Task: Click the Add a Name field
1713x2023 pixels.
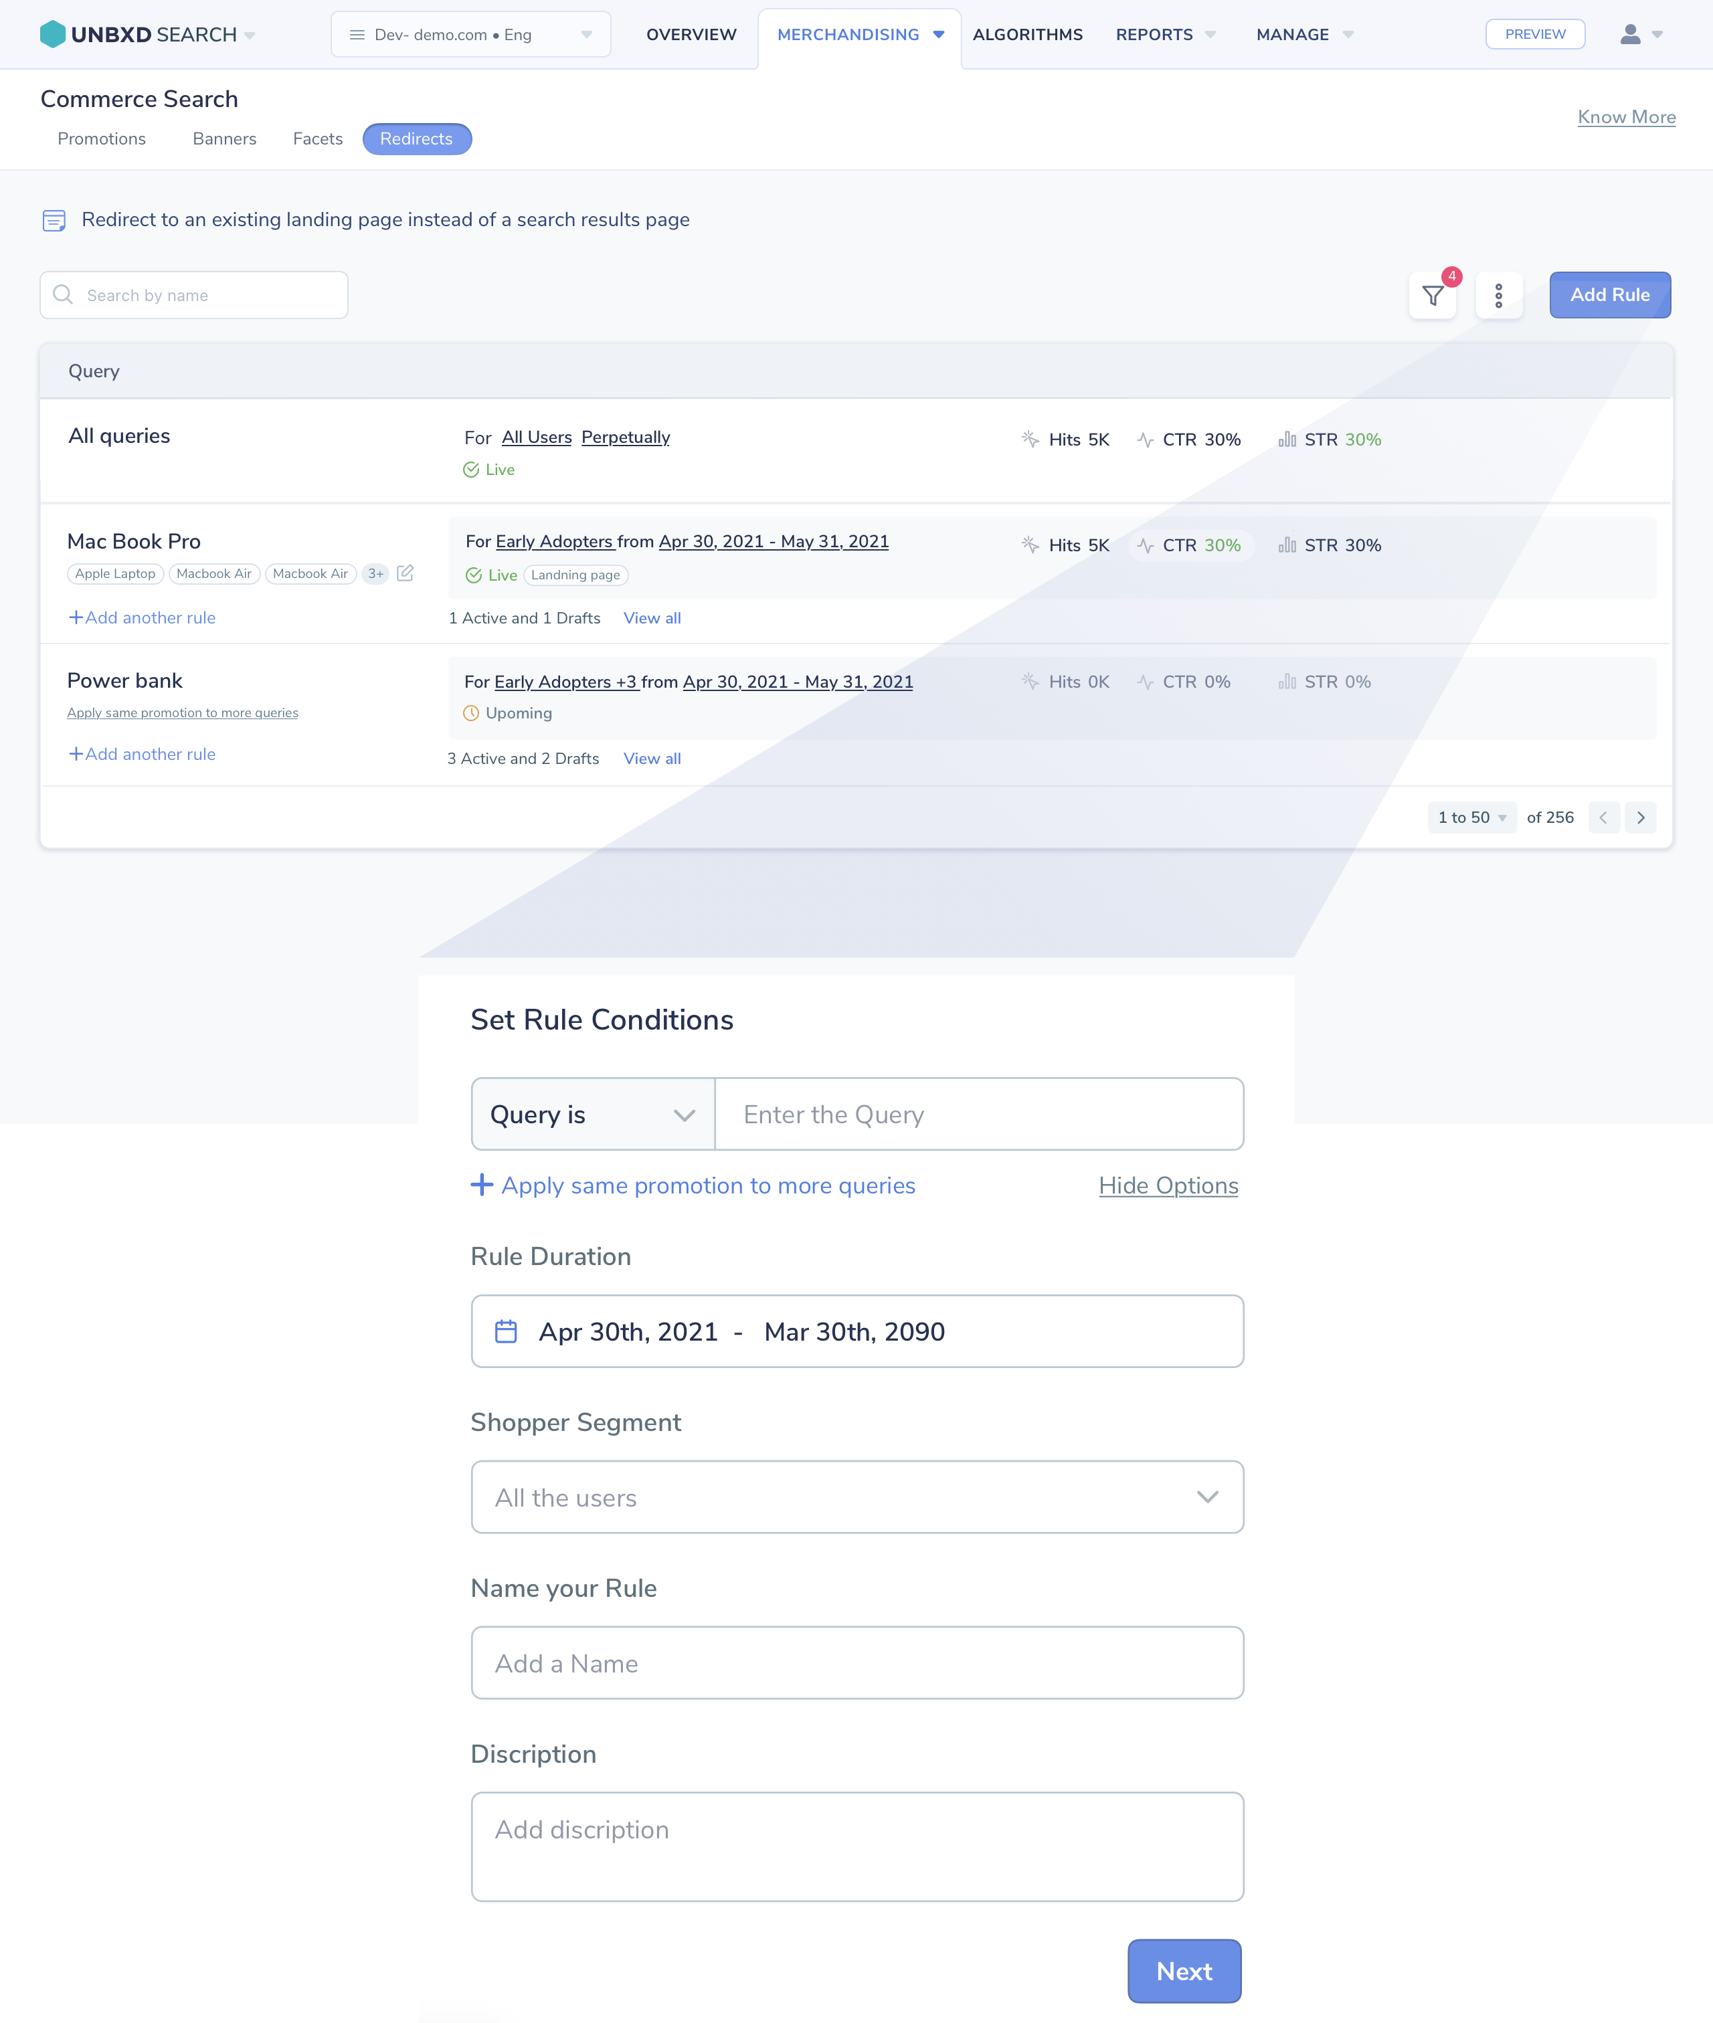Action: 856,1663
